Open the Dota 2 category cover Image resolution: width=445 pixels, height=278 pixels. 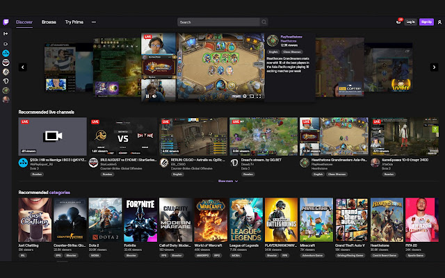tap(105, 220)
